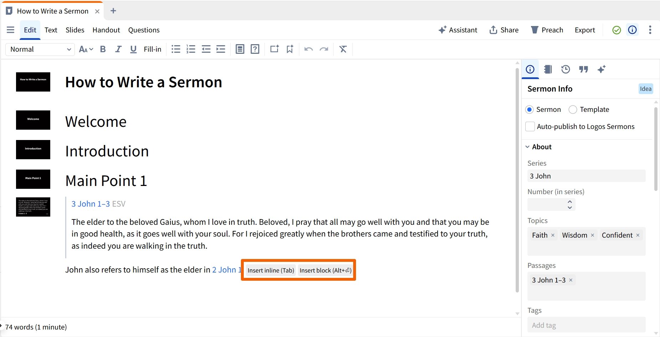Open the Export options
This screenshot has width=660, height=337.
coord(585,30)
